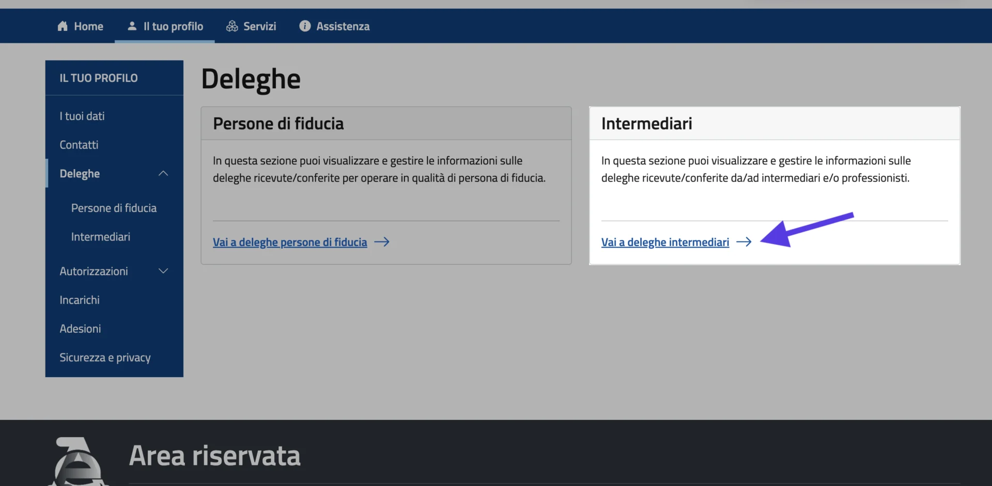Click the Home house icon

point(63,26)
